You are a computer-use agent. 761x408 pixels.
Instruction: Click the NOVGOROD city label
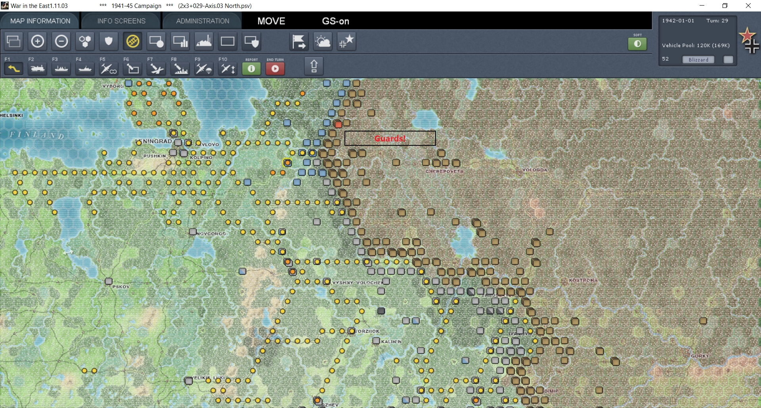211,234
